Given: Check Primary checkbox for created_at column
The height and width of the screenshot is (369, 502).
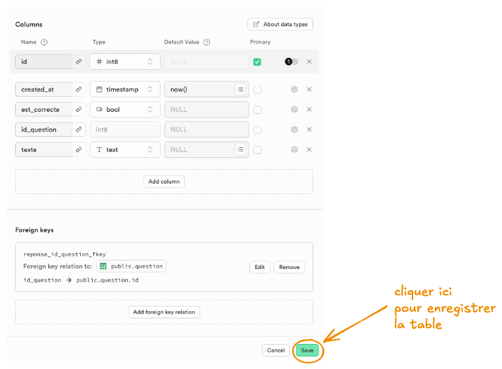Looking at the screenshot, I should [257, 89].
